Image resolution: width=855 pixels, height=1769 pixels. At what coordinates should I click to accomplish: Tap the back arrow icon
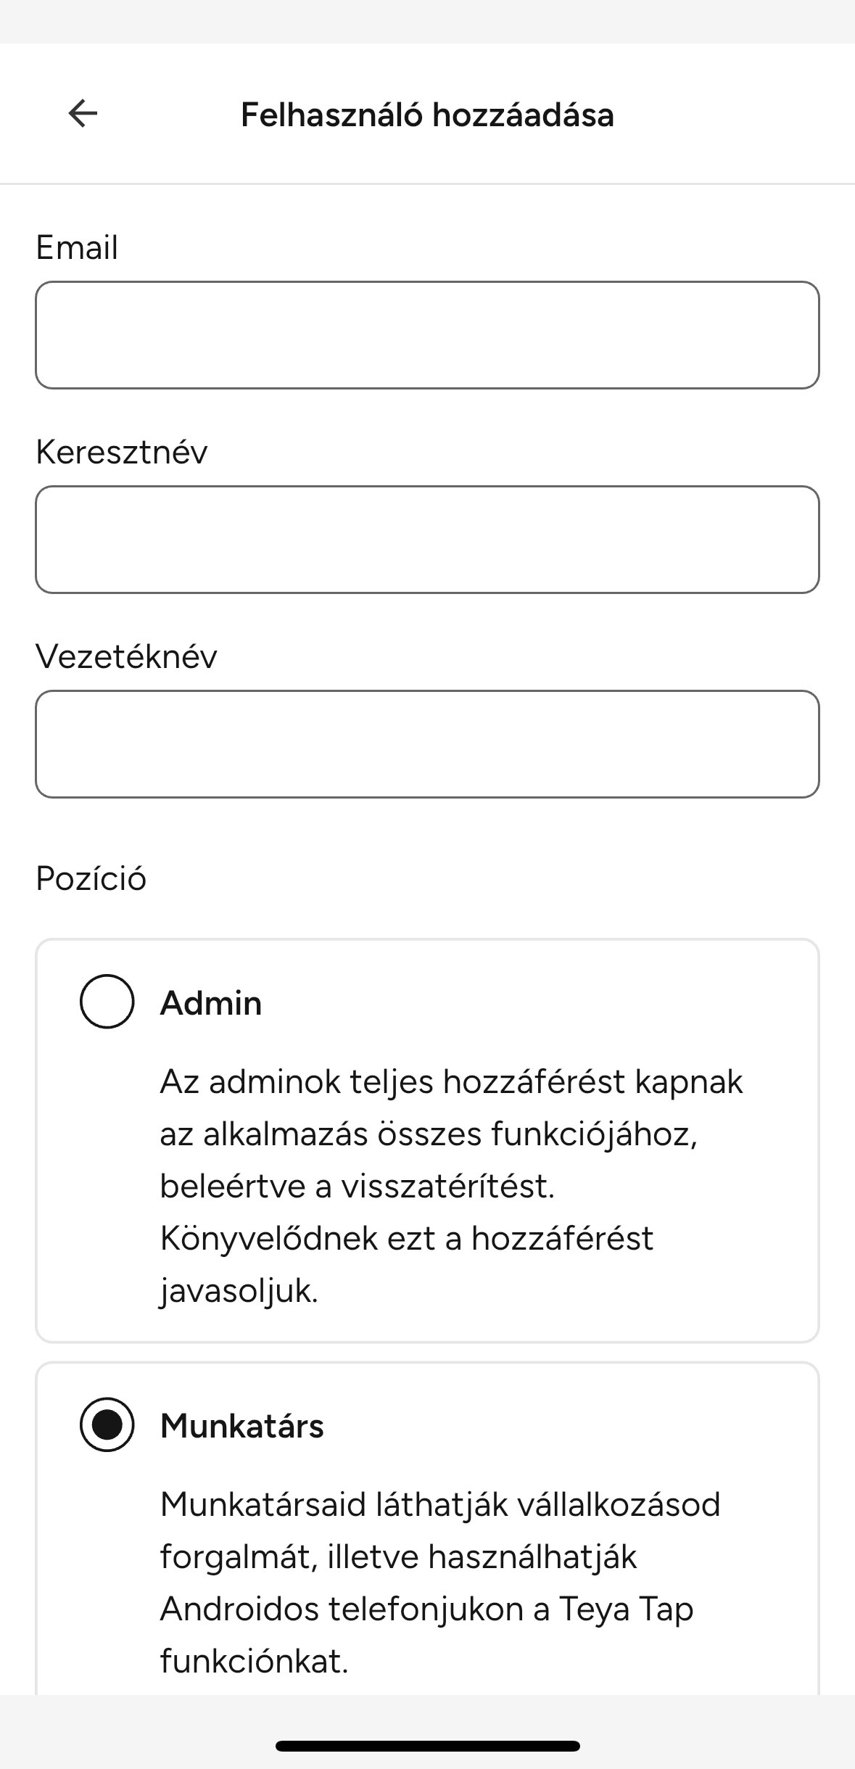point(83,113)
